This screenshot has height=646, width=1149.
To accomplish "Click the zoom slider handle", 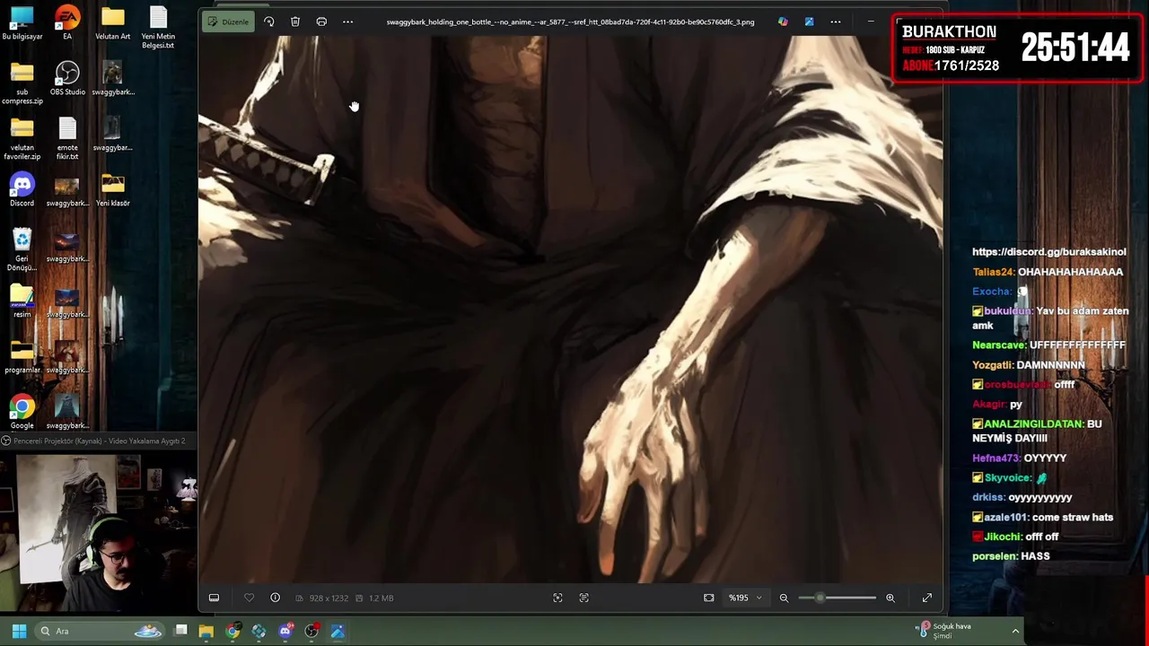I will (820, 598).
